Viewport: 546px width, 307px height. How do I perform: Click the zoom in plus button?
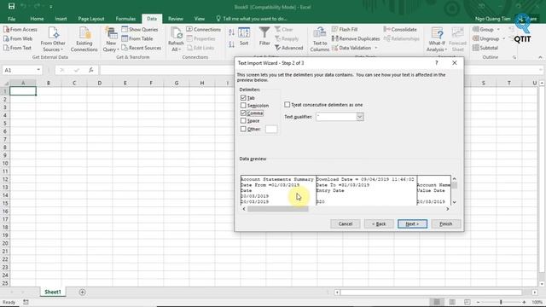tap(524, 302)
